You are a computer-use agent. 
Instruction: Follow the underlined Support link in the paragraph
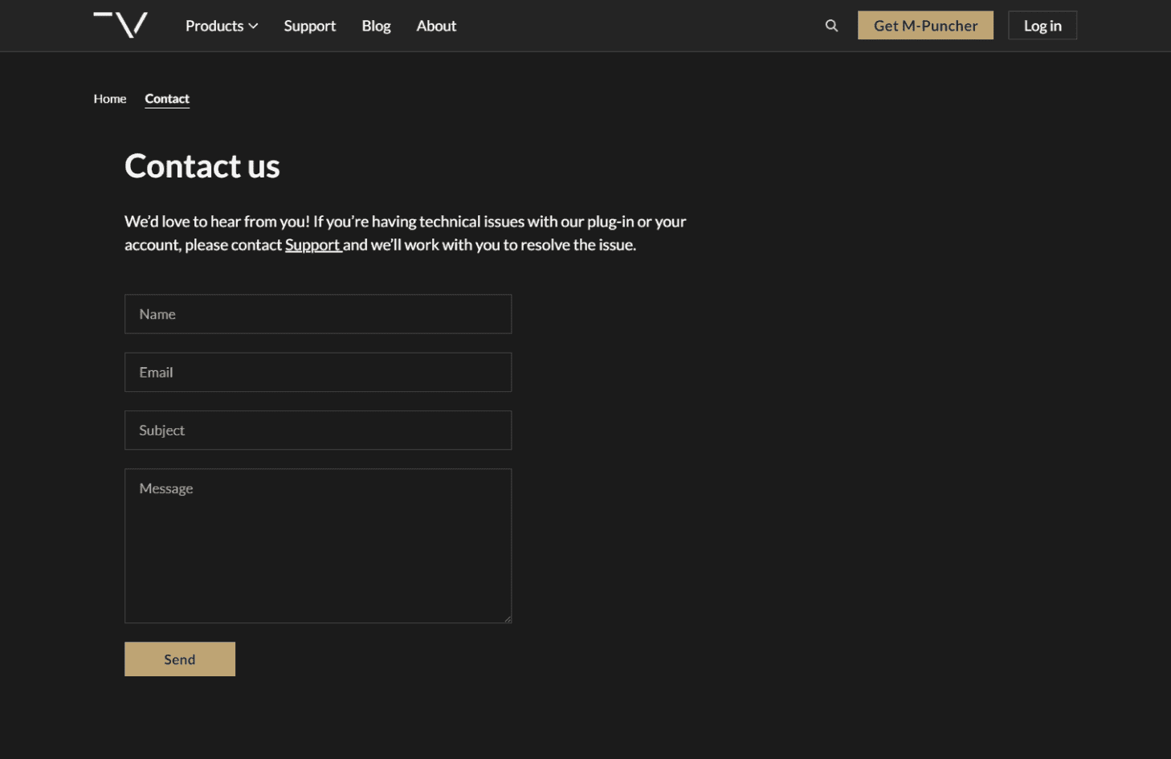coord(312,245)
